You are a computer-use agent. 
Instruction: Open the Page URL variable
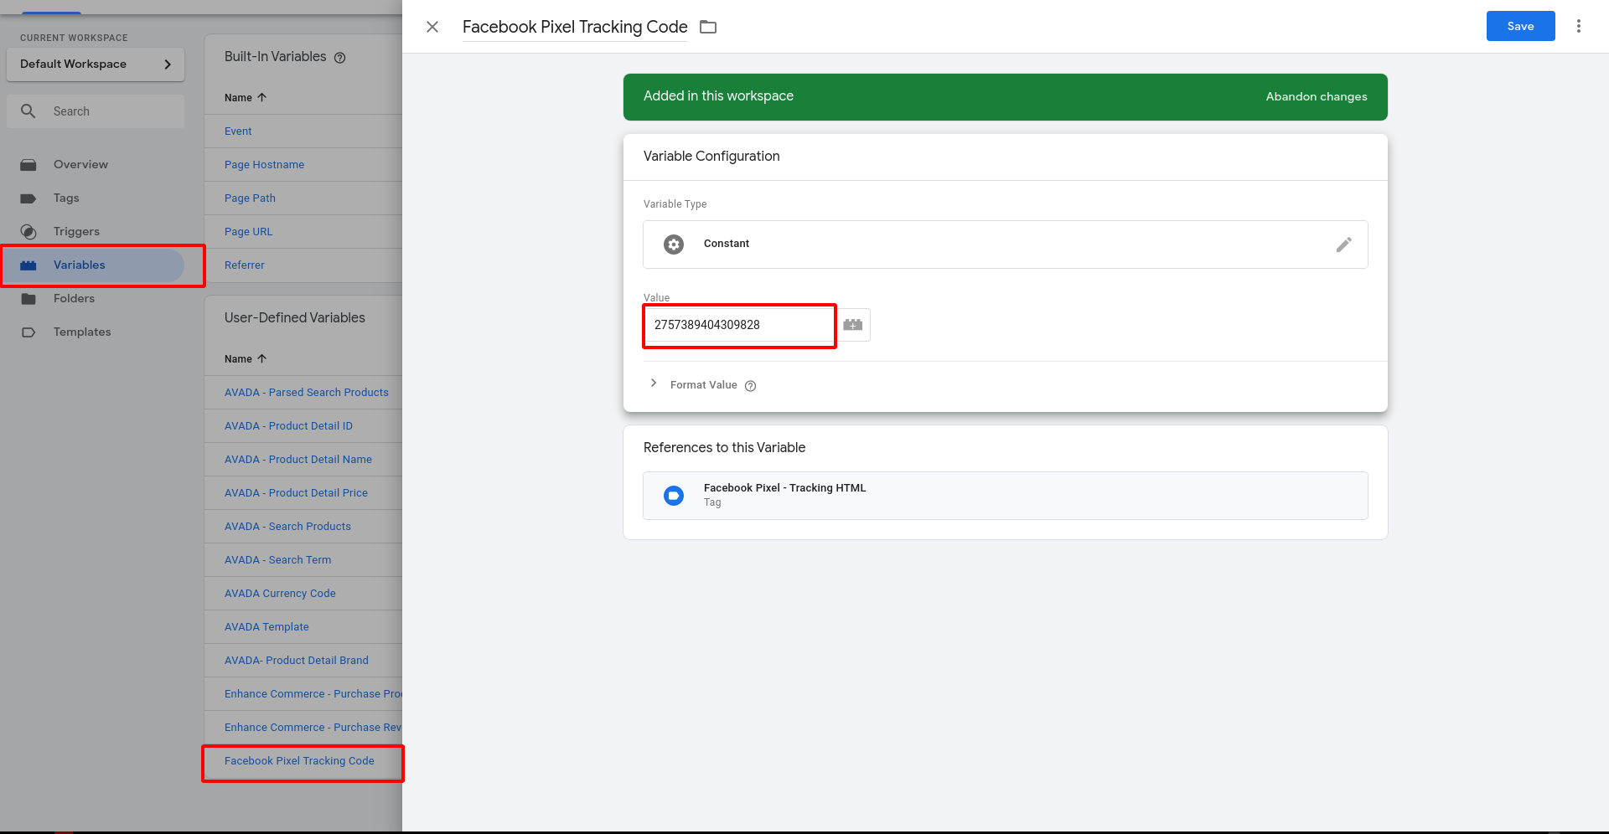248,232
